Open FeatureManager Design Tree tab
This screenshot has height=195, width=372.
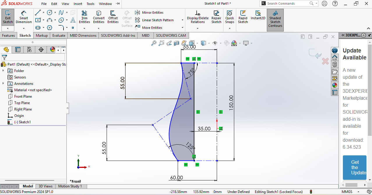(x=6, y=50)
